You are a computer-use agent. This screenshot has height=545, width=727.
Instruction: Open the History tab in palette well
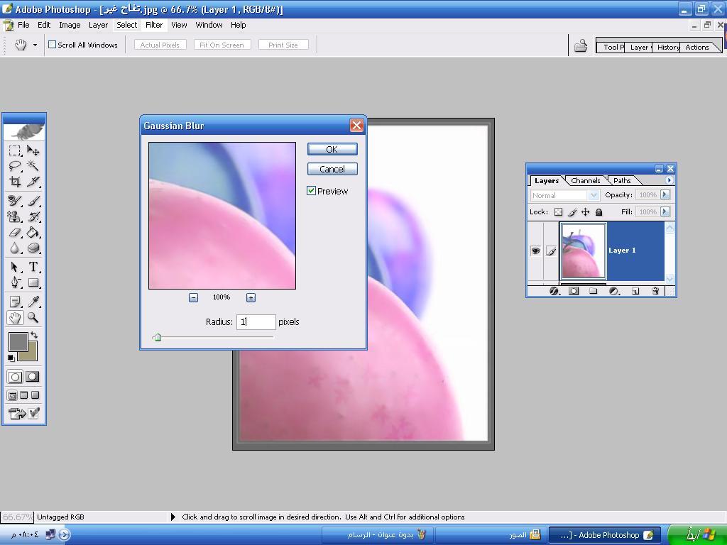click(667, 48)
